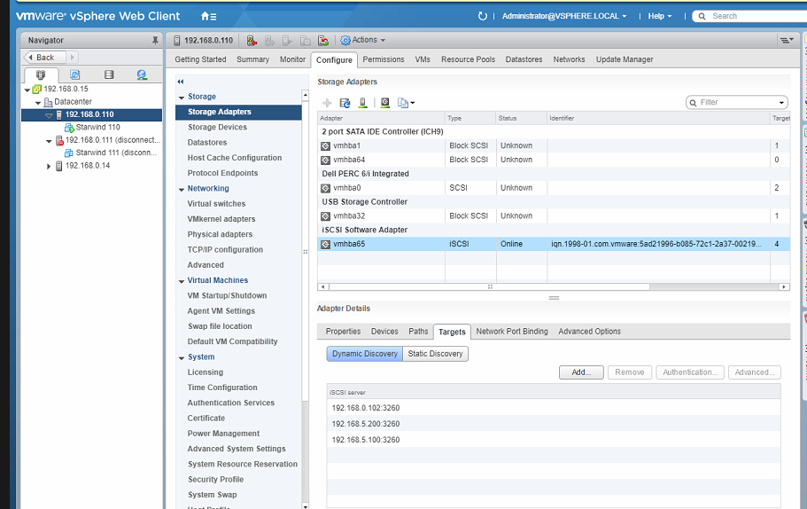Click the grayed power-on host toolbar icon
This screenshot has width=807, height=509.
click(287, 40)
